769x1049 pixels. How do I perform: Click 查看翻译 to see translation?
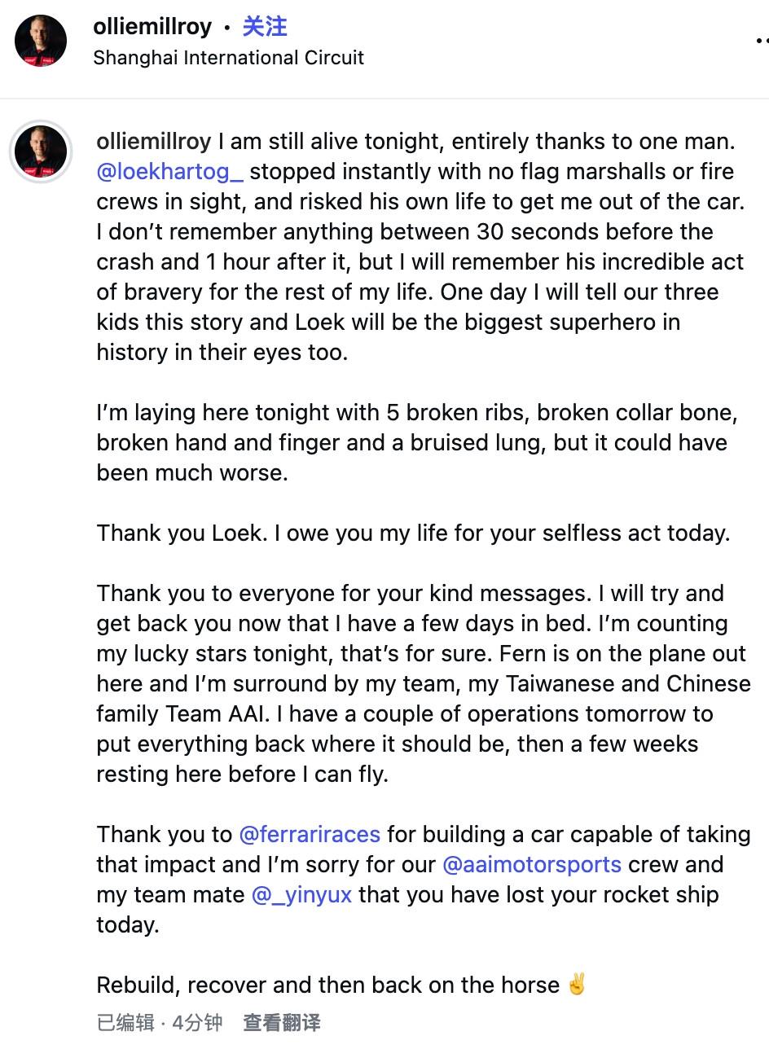click(282, 1023)
